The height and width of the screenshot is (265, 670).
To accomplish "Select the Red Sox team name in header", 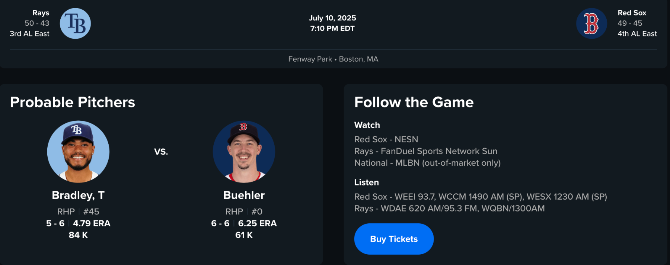I will [632, 13].
